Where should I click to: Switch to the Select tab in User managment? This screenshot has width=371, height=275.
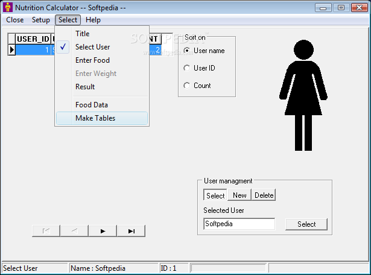coord(215,195)
